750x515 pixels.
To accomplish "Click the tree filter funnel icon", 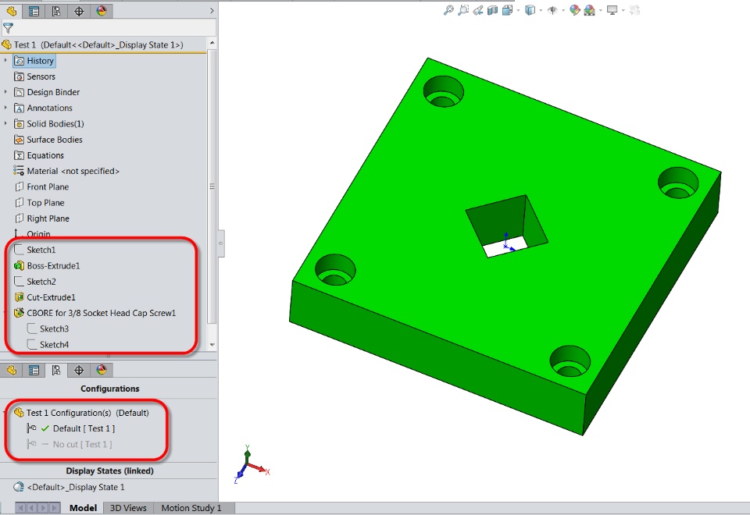I will [x=8, y=28].
